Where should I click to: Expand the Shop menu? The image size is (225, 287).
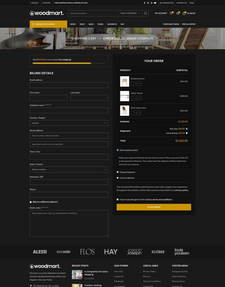pos(82,24)
